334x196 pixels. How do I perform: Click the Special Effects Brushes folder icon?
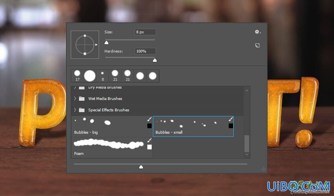click(82, 110)
